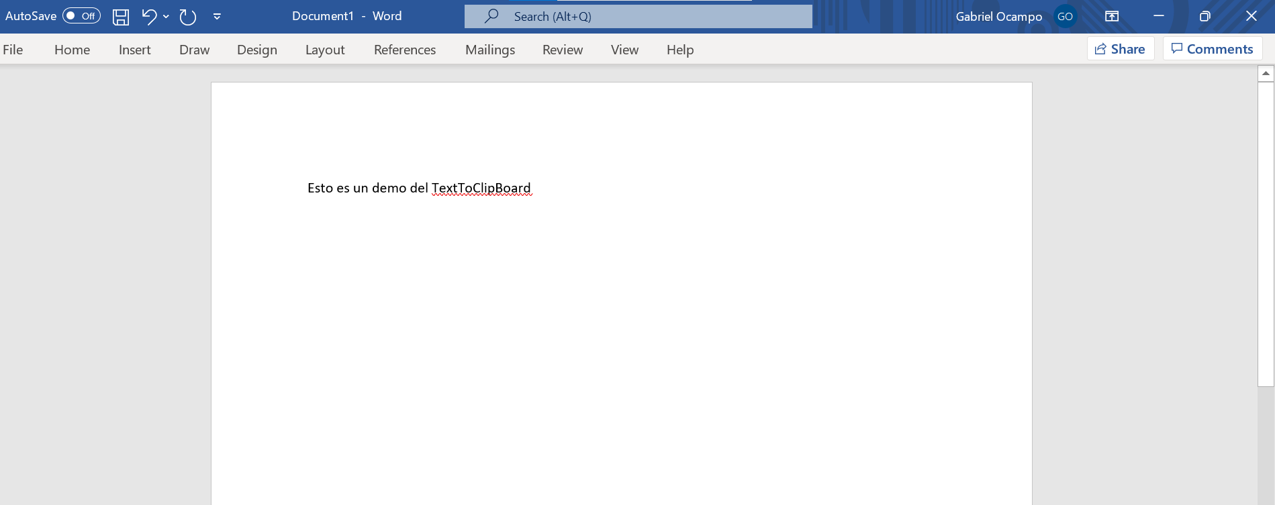This screenshot has width=1275, height=505.
Task: Go to the References tab
Action: click(405, 50)
